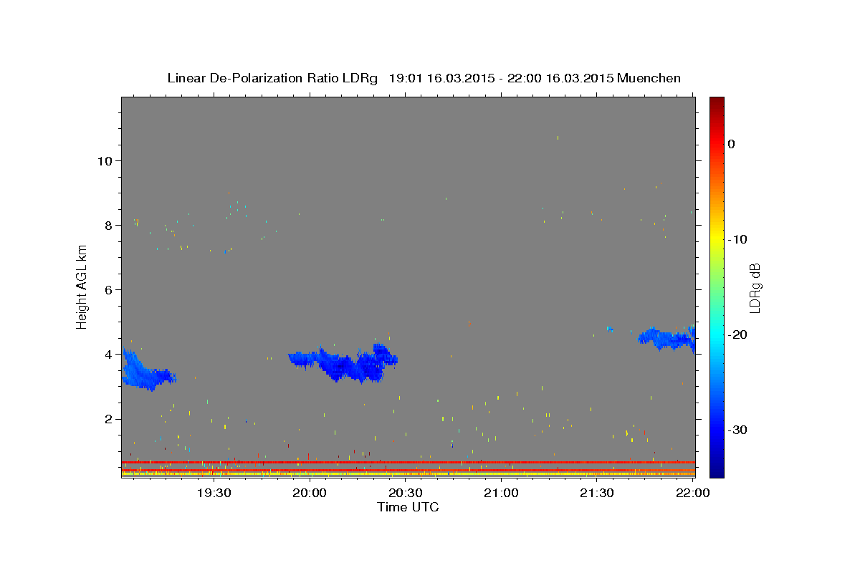
Task: Click the blue cloud layer near 21:50
Action: click(x=666, y=338)
